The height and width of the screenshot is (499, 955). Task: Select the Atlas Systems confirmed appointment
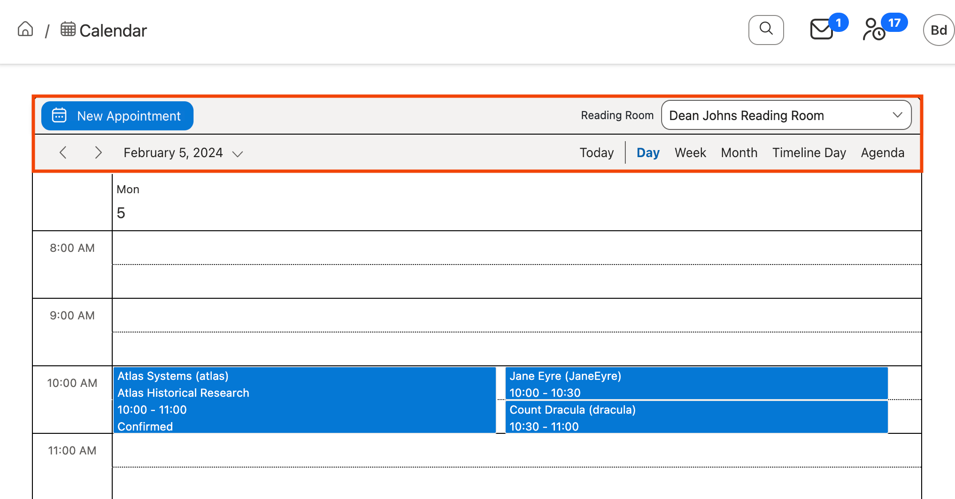(304, 401)
